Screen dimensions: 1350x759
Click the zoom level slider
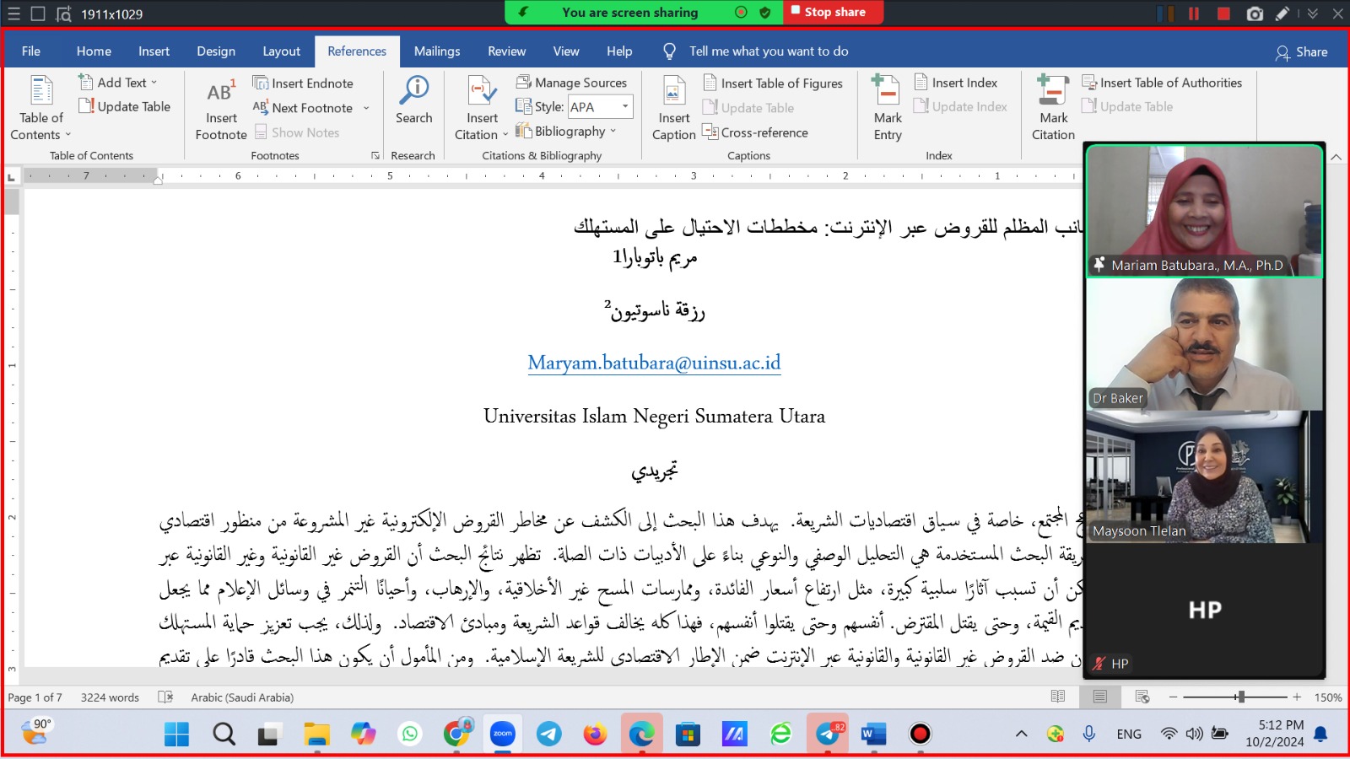[x=1239, y=697]
